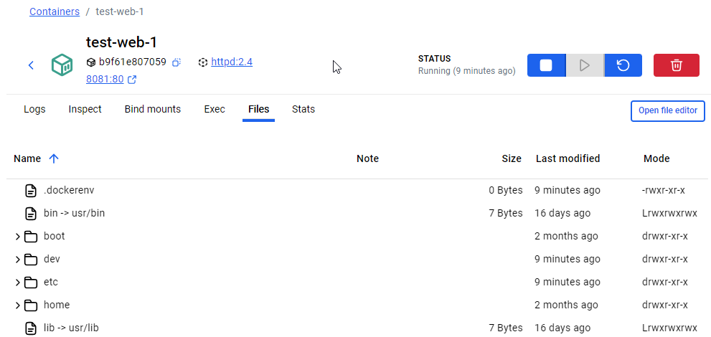711x337 pixels.
Task: Delete the container with trash icon
Action: pyautogui.click(x=676, y=65)
